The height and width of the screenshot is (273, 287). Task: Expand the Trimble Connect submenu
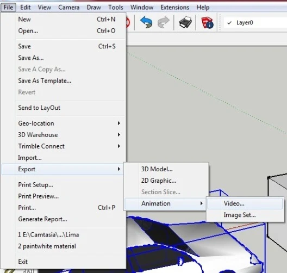coord(70,146)
